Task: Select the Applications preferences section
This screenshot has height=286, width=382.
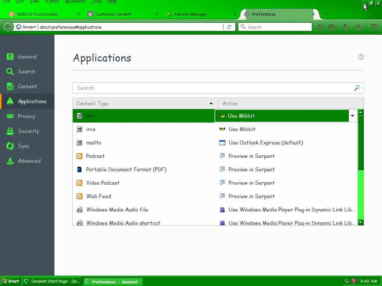Action: 27,101
